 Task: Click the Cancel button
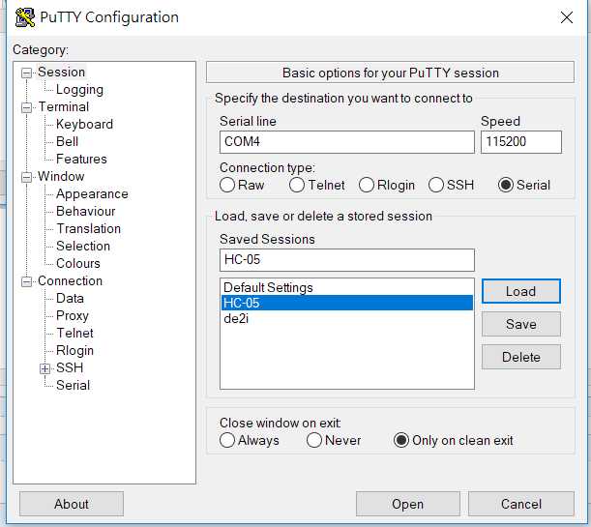click(521, 504)
